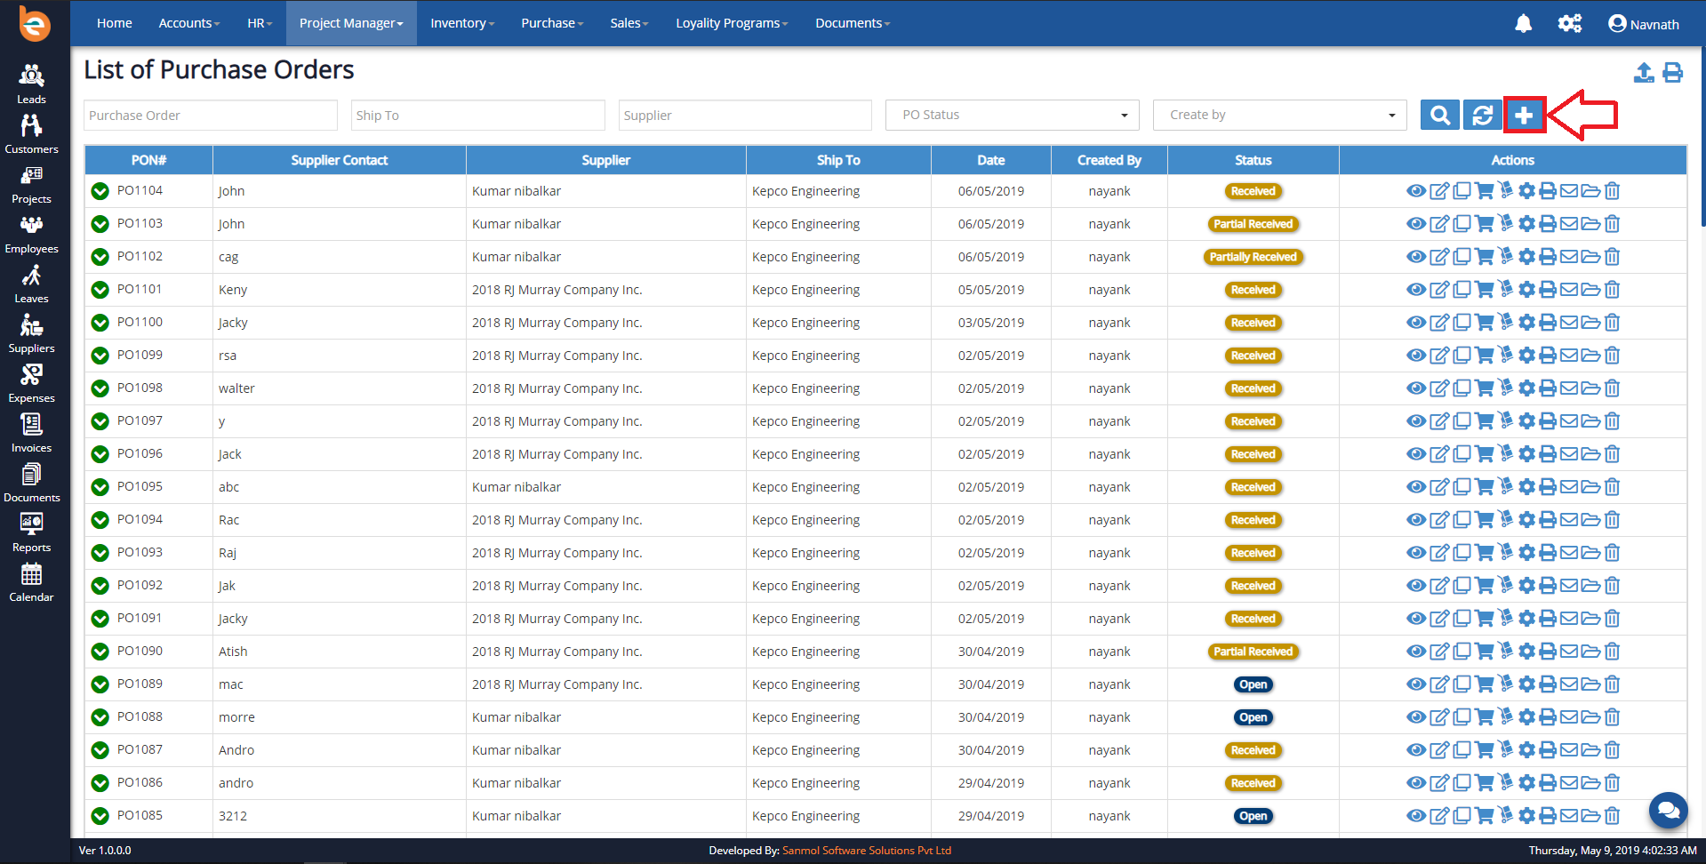Screen dimensions: 1706x864
Task: Click Partial Received badge for PO1103
Action: (x=1253, y=224)
